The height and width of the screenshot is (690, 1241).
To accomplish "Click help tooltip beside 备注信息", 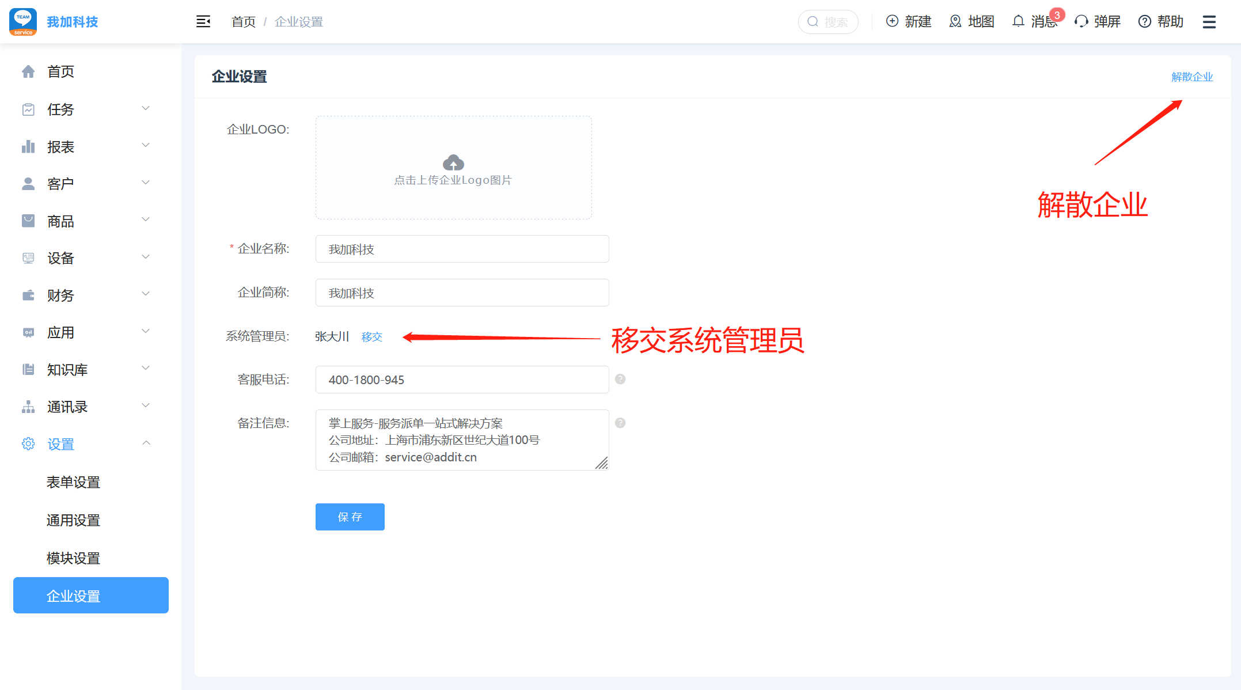I will pos(620,423).
